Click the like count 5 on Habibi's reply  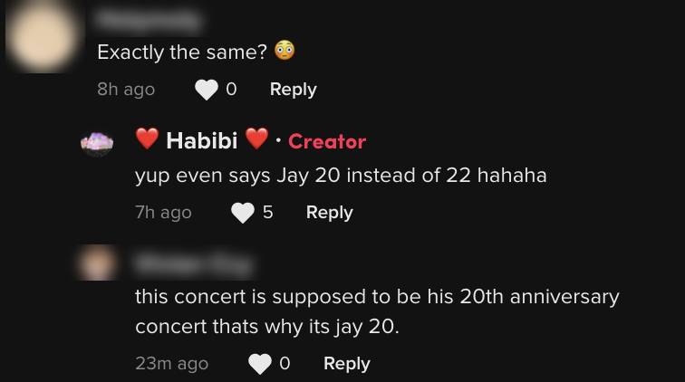click(267, 213)
